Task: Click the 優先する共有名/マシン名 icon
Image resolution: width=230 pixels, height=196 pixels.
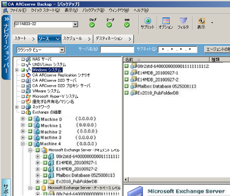Action: point(28,102)
